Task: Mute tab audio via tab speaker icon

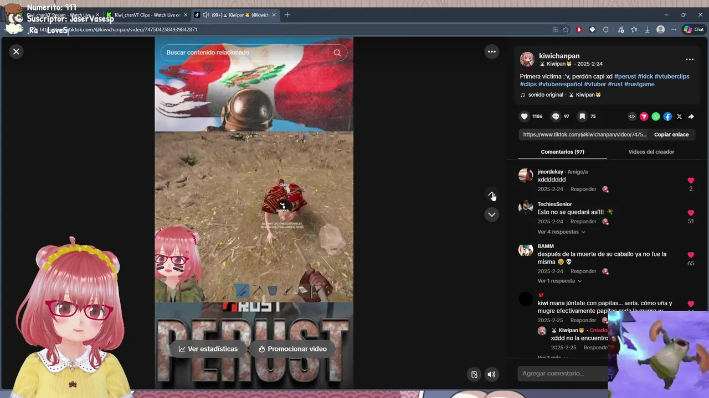Action: (206, 15)
